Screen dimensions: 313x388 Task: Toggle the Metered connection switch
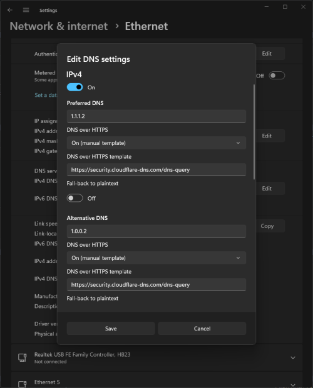pos(277,76)
